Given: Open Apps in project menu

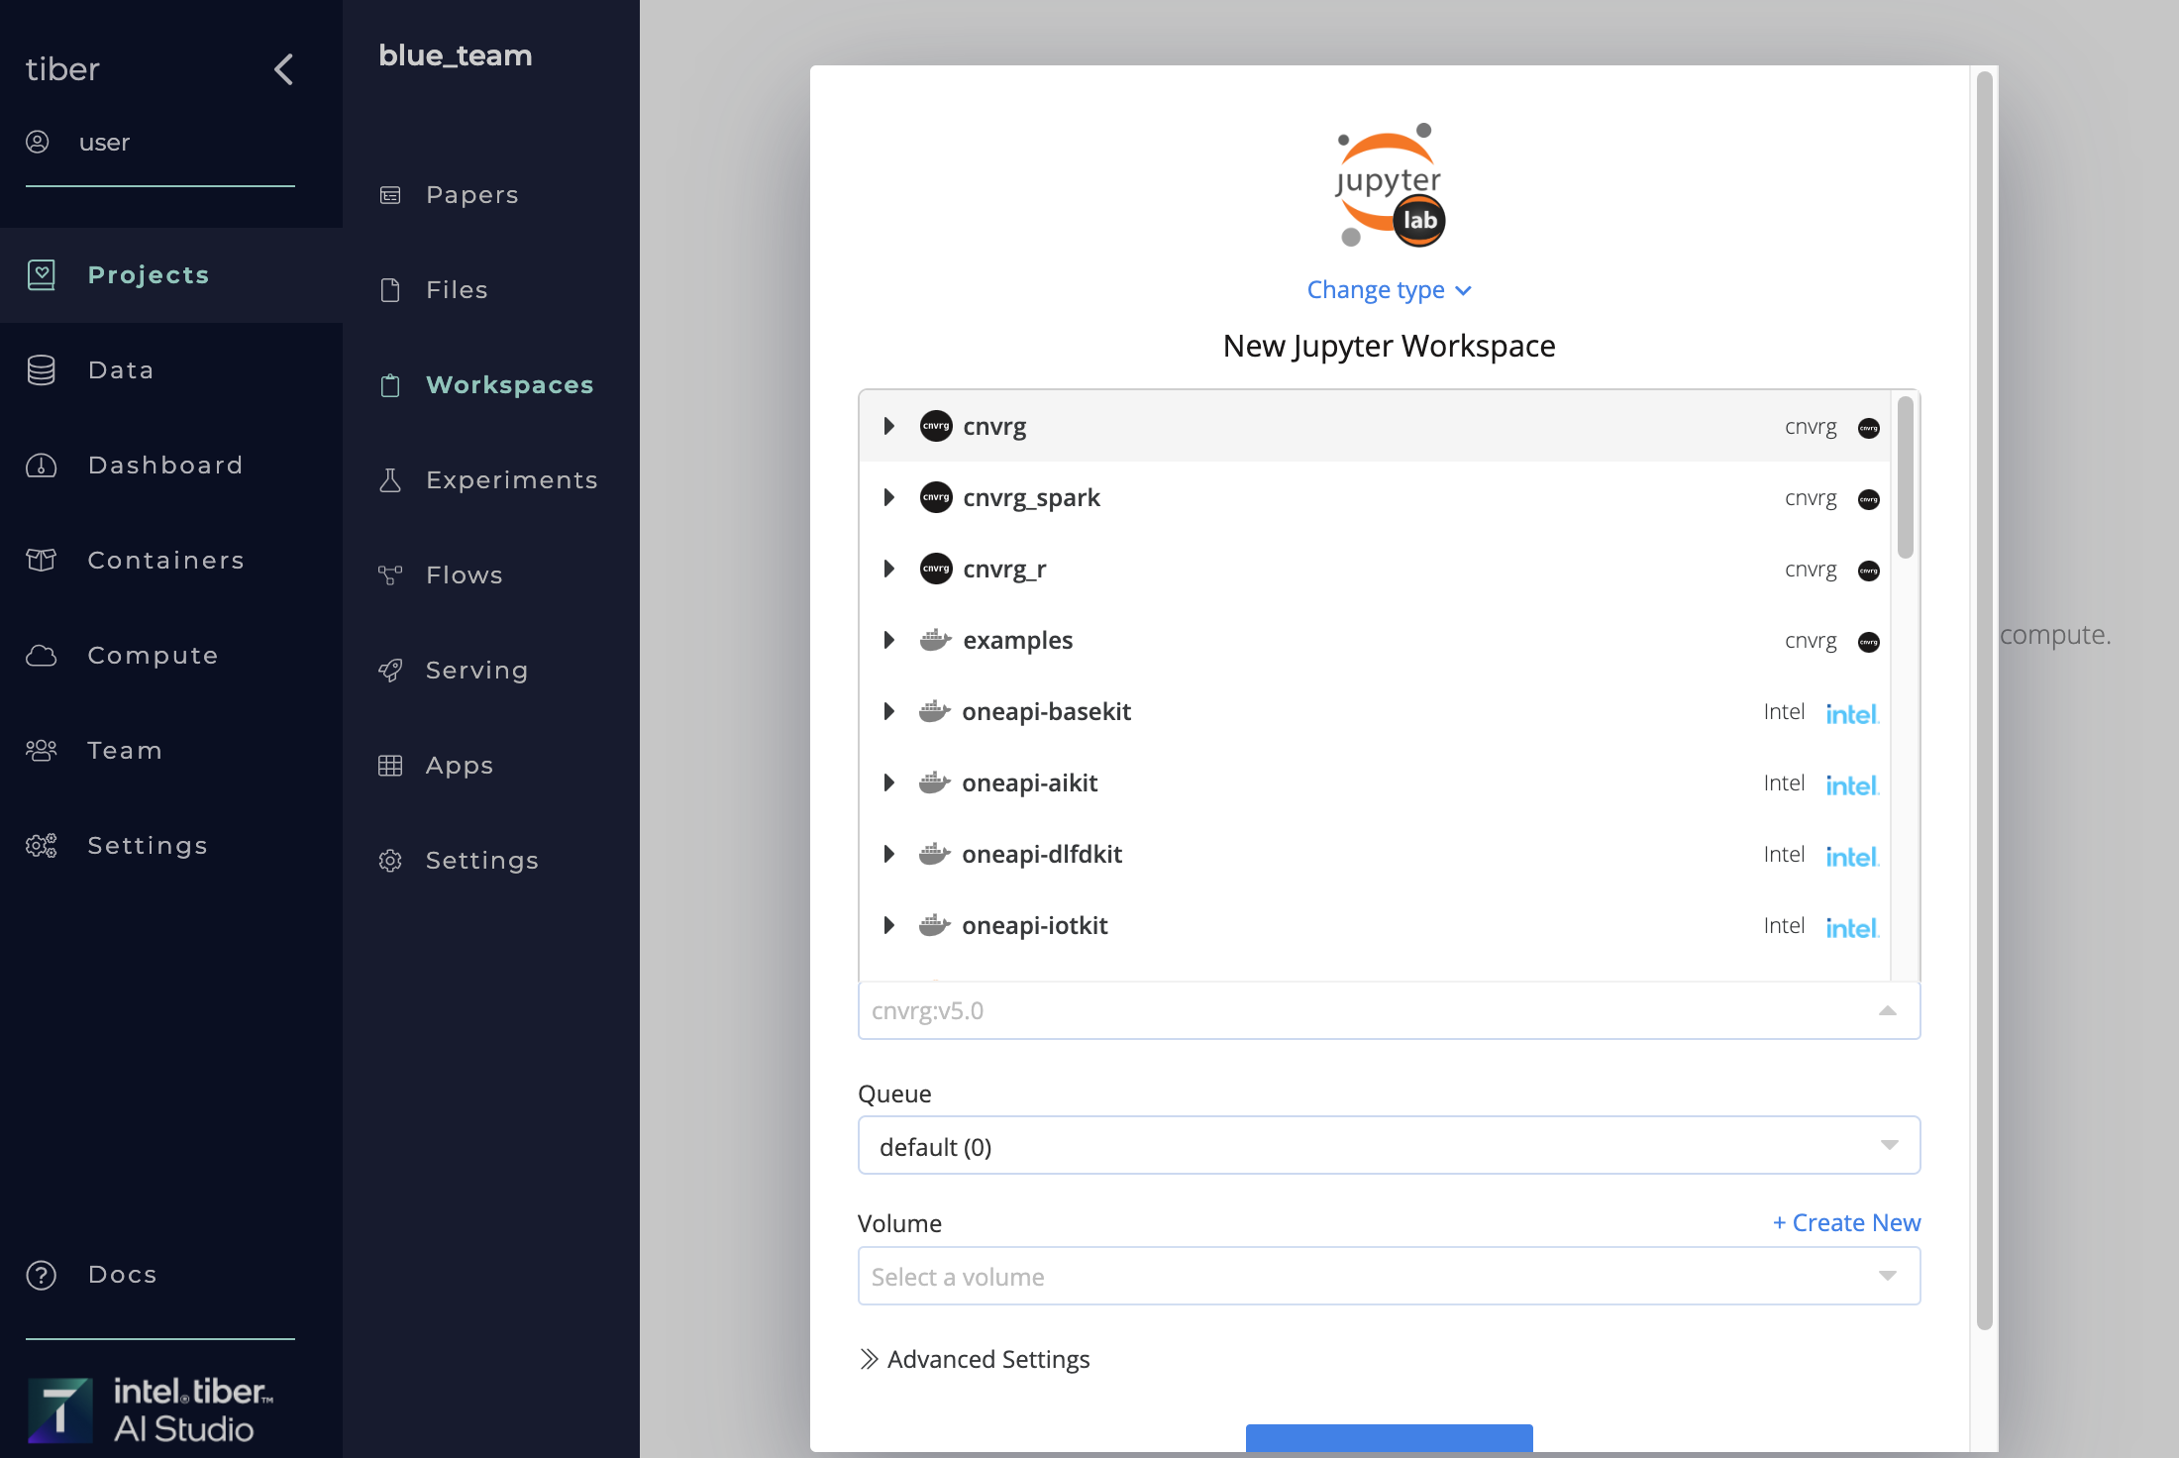Looking at the screenshot, I should point(460,766).
